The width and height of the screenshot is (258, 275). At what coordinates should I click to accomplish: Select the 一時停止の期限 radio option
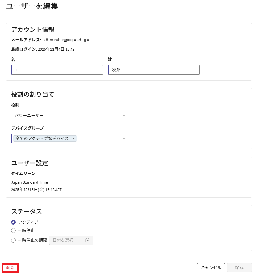coord(13,240)
